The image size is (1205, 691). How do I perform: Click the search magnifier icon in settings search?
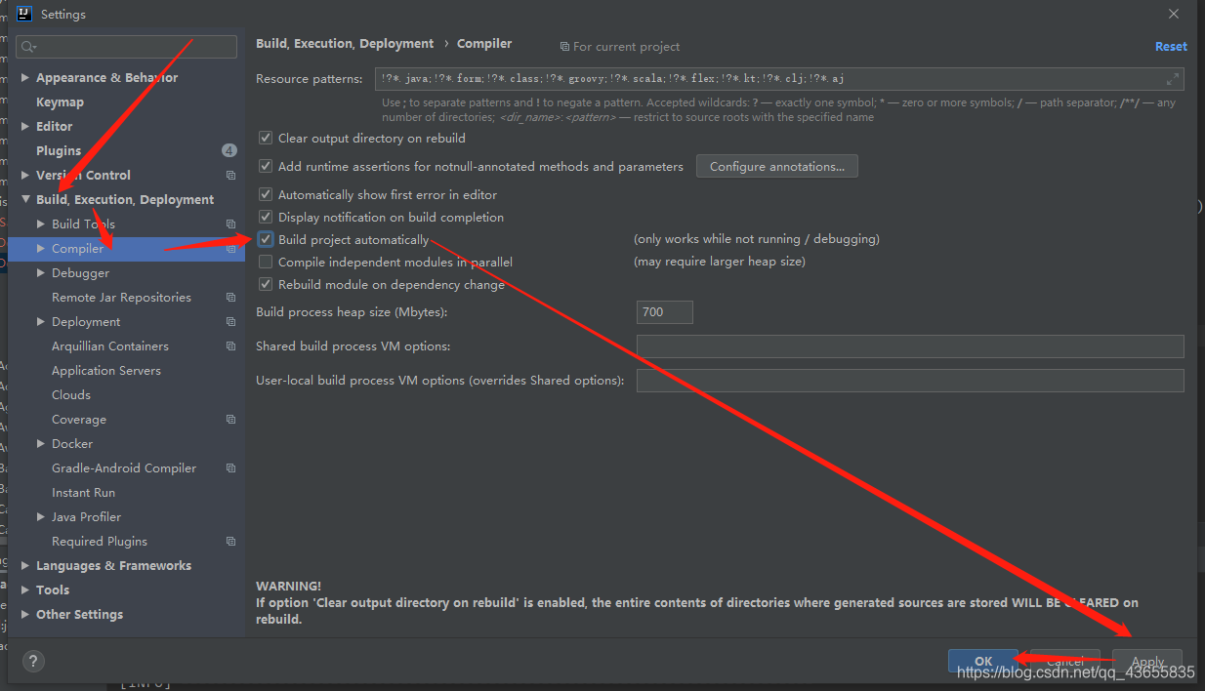click(x=28, y=47)
